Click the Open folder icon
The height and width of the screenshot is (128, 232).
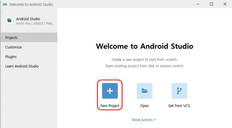pyautogui.click(x=145, y=91)
